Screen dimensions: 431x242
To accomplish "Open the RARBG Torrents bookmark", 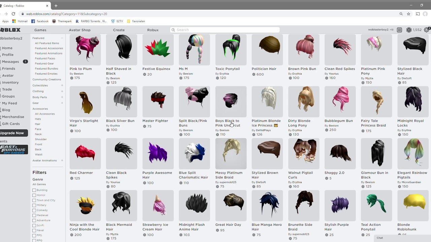I will click(x=91, y=21).
